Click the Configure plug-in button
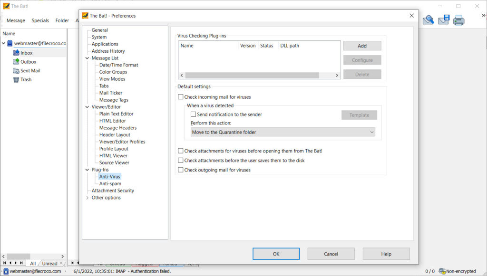 pos(362,60)
